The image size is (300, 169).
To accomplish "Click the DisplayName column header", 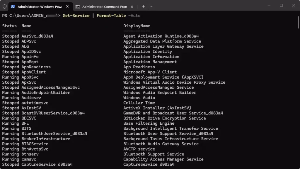I will (137, 26).
